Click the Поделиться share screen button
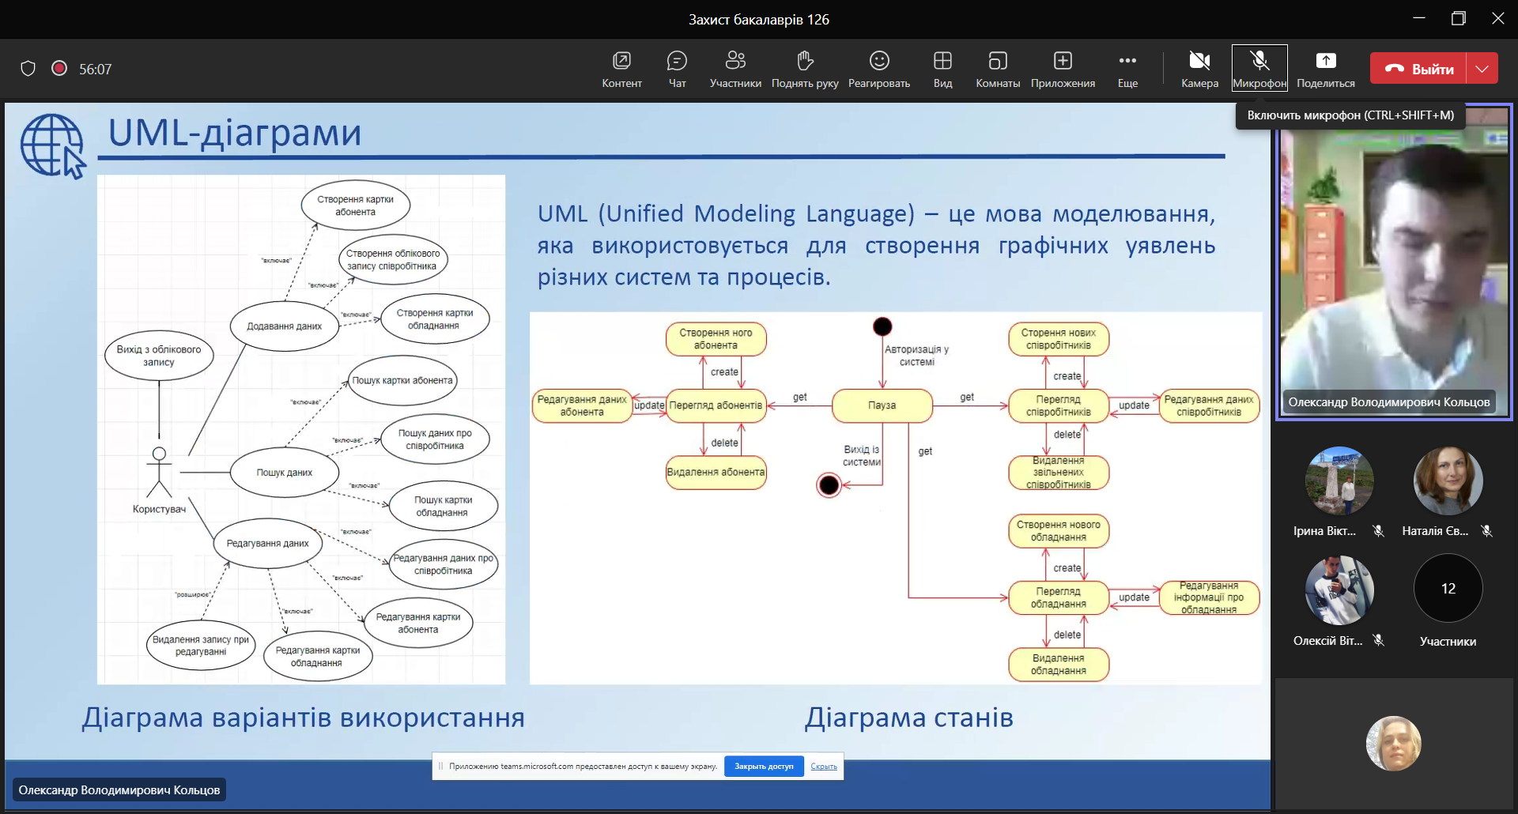Viewport: 1518px width, 814px height. pyautogui.click(x=1326, y=69)
